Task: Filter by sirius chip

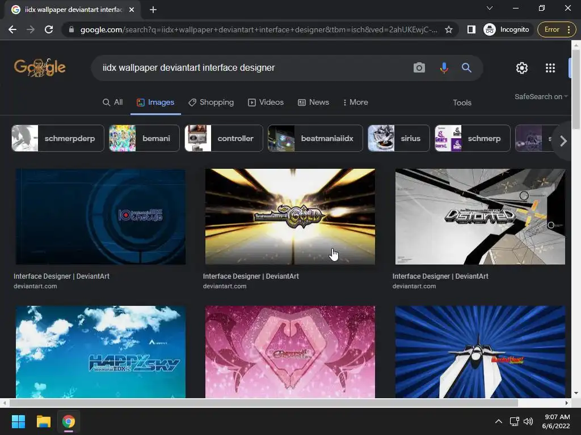Action: click(399, 138)
